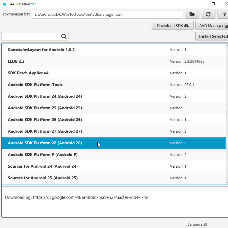Click the package list vertical scrollbar
The height and width of the screenshot is (228, 228).
pos(227,113)
